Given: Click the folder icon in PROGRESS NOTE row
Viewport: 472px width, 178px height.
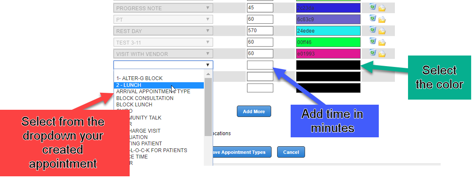Looking at the screenshot, I should [x=382, y=8].
